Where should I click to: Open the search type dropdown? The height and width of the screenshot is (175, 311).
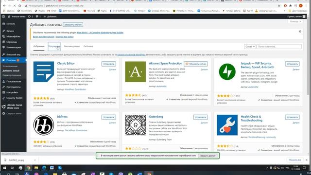(x=250, y=47)
